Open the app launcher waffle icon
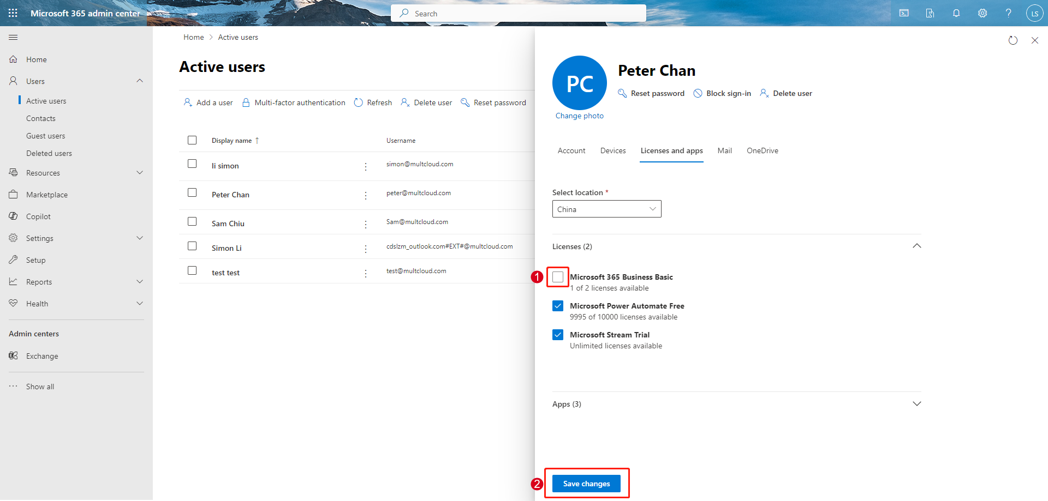 pyautogui.click(x=13, y=13)
